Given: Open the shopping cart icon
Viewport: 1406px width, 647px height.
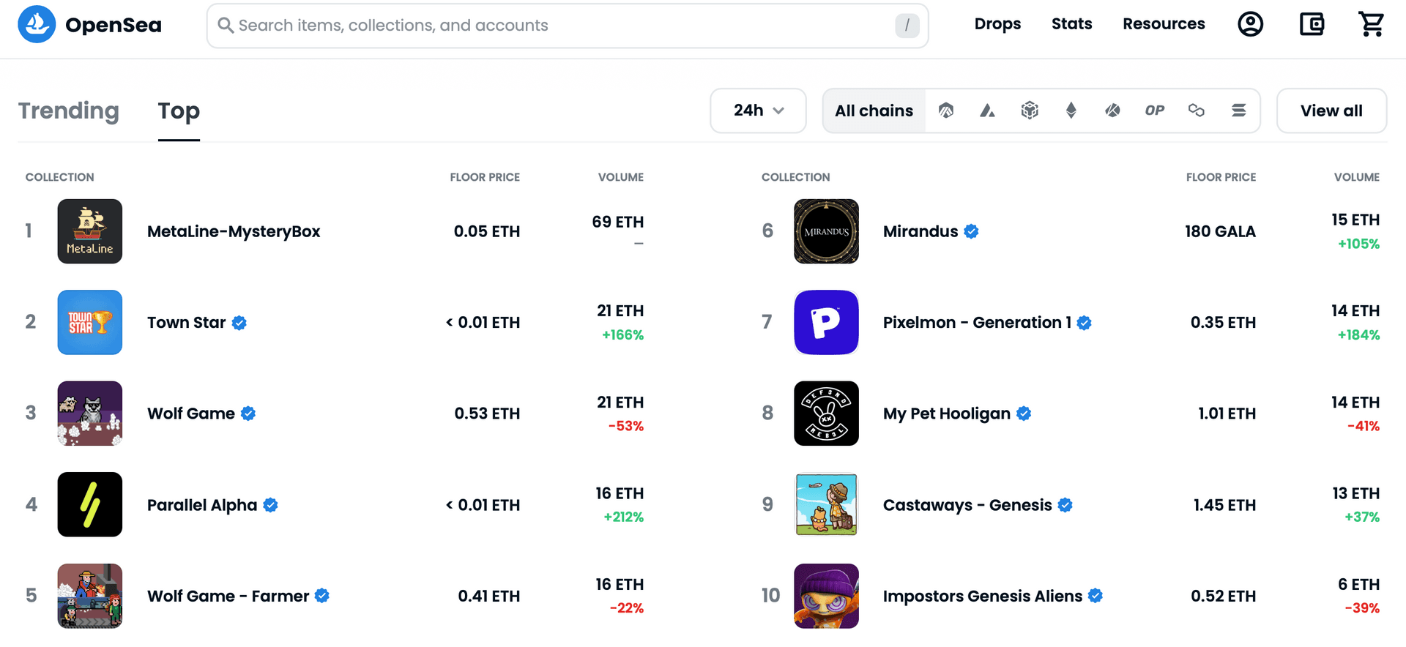Looking at the screenshot, I should pyautogui.click(x=1372, y=24).
